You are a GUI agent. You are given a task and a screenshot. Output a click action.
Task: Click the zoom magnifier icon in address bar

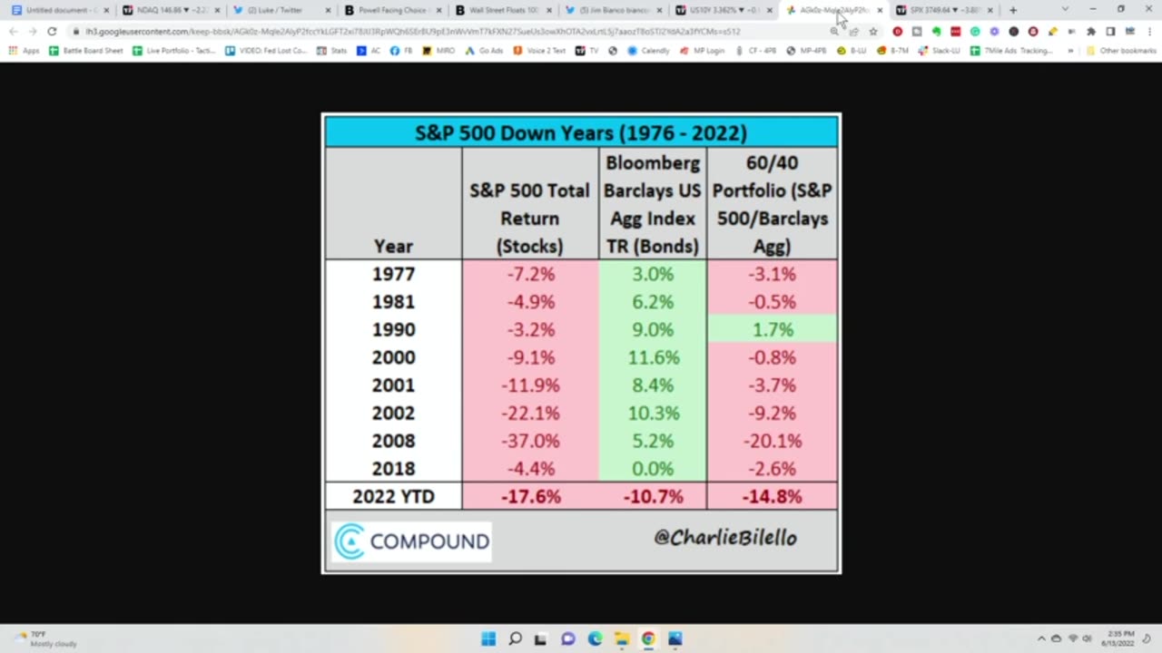[x=834, y=31]
